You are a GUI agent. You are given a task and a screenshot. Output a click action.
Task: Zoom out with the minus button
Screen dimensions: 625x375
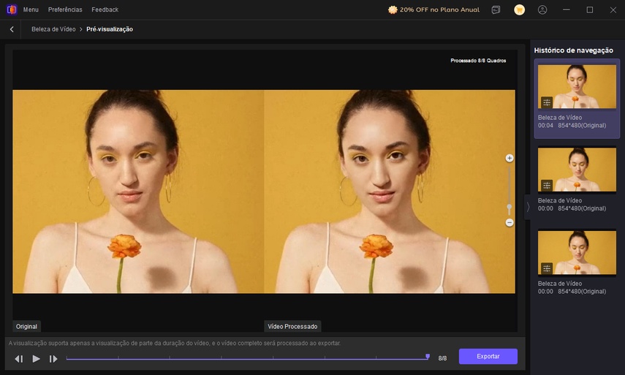[x=509, y=223]
